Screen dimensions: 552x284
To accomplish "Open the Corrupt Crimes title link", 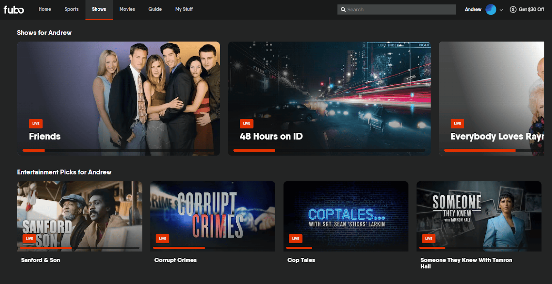I will (175, 260).
